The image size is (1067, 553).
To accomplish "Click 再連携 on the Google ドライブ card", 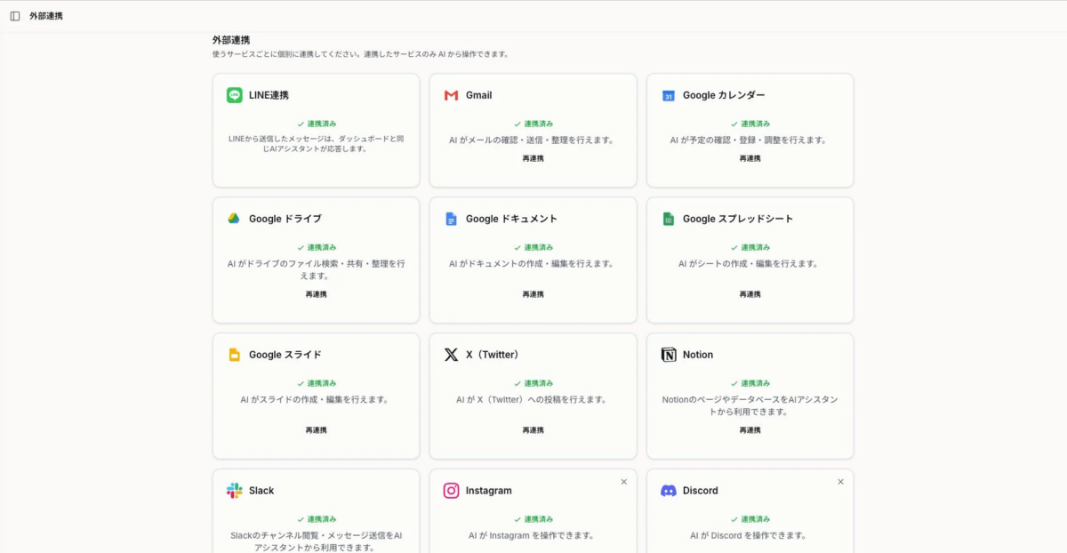I will [317, 294].
